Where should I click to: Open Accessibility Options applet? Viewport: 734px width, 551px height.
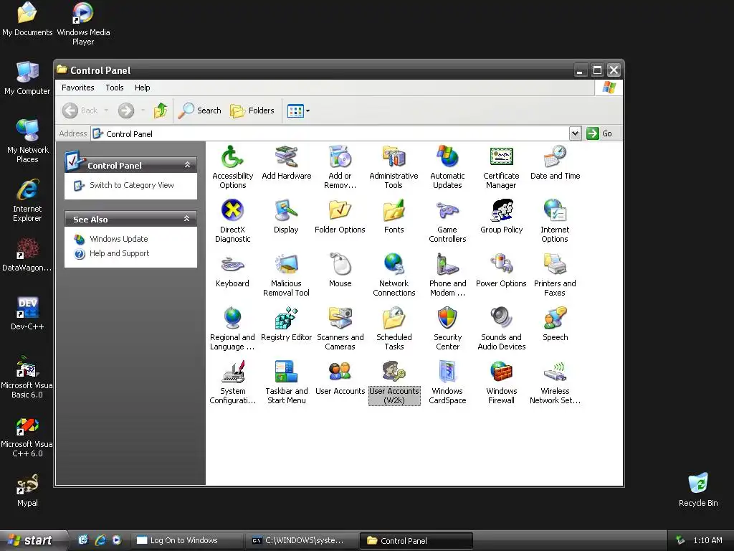tap(233, 166)
